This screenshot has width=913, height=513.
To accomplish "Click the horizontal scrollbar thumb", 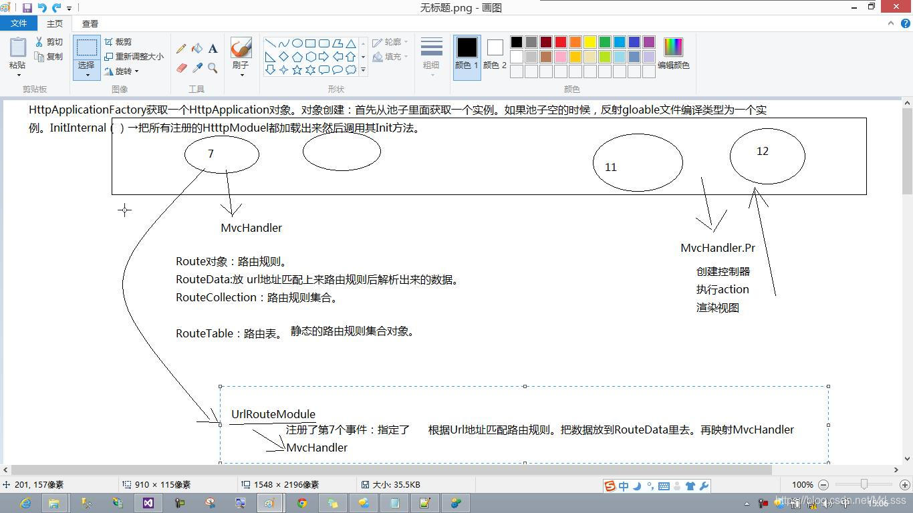I will click(391, 470).
